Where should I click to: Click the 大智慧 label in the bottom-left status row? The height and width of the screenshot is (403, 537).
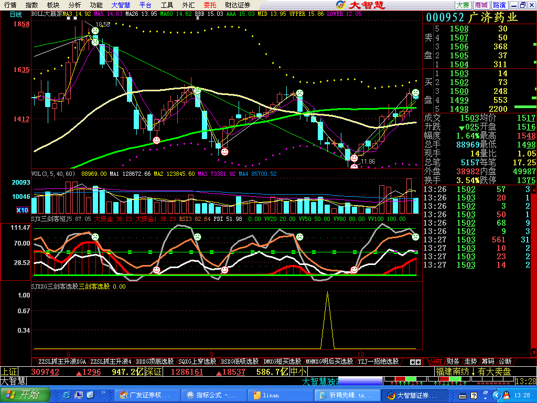13,381
